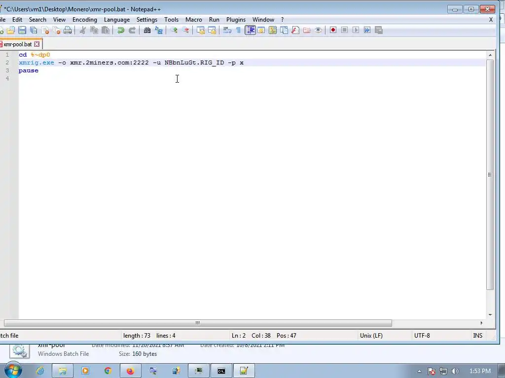Click the Close document toolbar icon
Viewport: 505px width, 378px height.
point(45,30)
